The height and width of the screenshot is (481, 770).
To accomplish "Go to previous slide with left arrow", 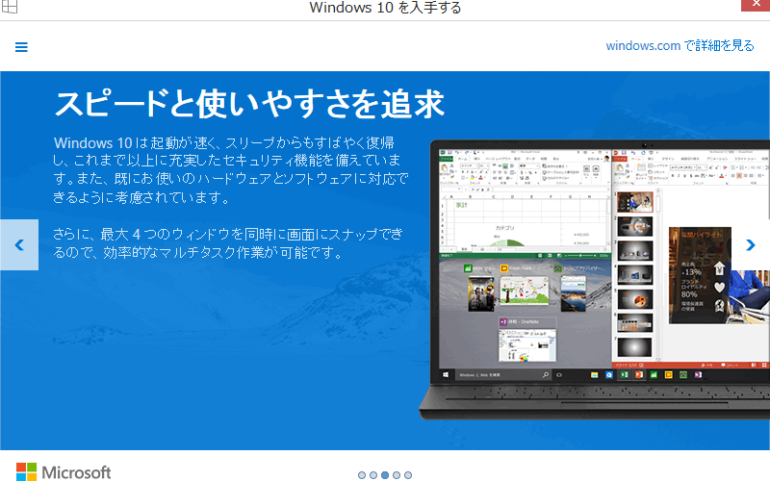I will pos(18,244).
